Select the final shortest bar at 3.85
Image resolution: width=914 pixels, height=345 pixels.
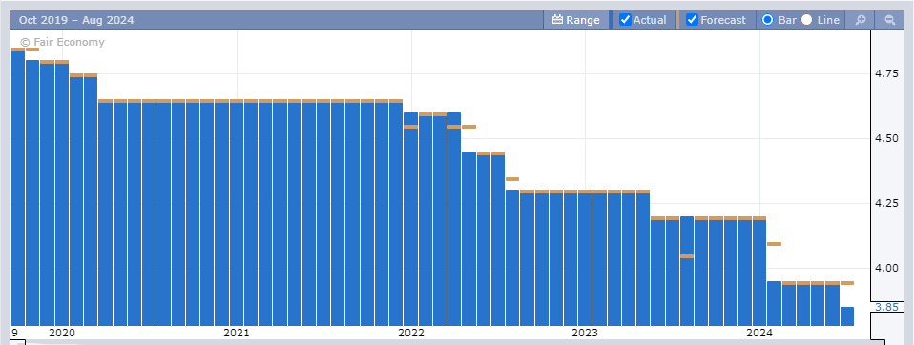coord(847,316)
